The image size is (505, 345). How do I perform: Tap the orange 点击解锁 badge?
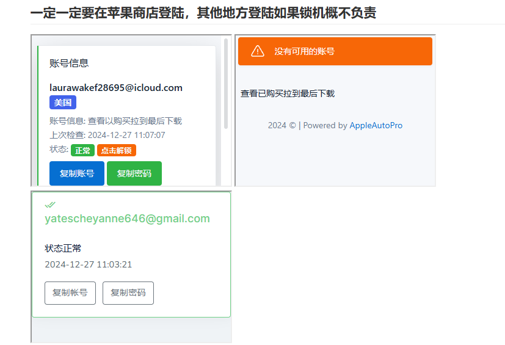coord(116,150)
